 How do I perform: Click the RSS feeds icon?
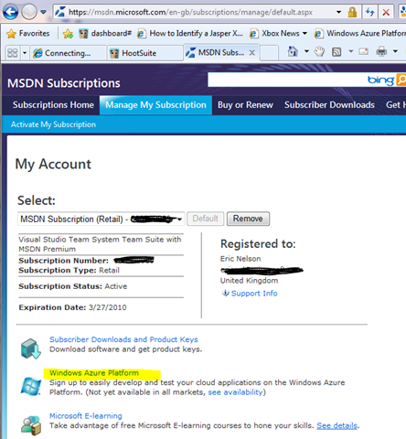[x=337, y=52]
